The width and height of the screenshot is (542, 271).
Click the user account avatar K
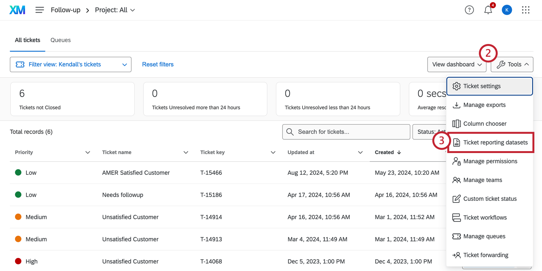pos(507,10)
